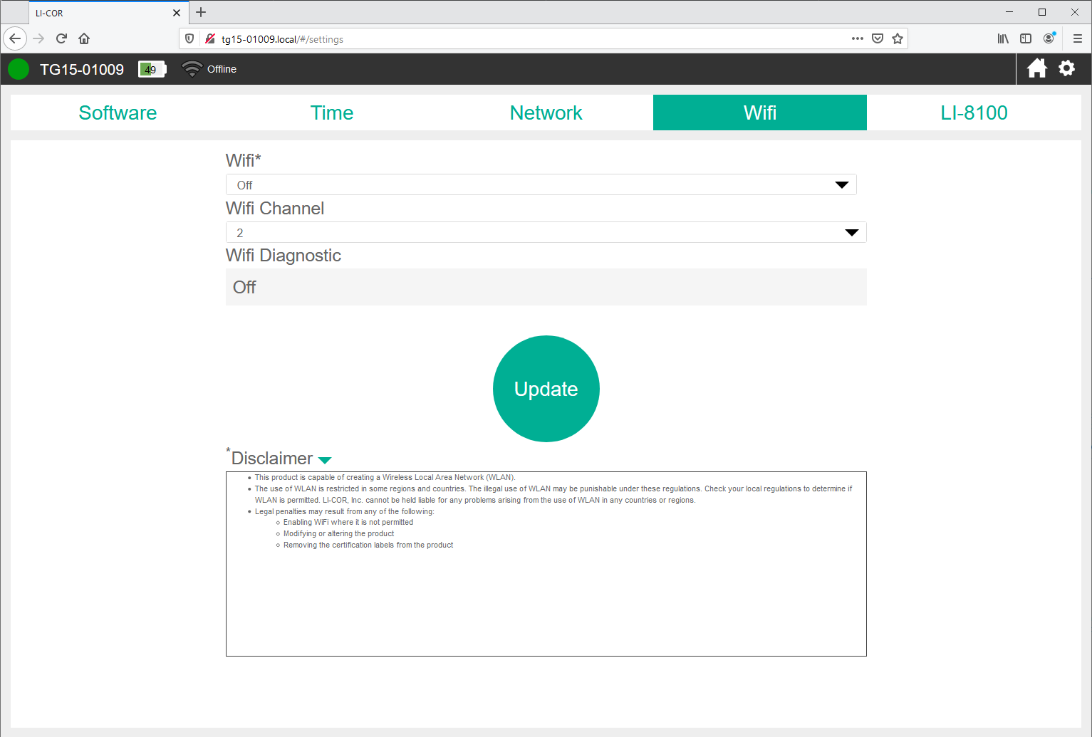Go to the LI-COR home icon
Screen dimensions: 1092x737
[1037, 68]
